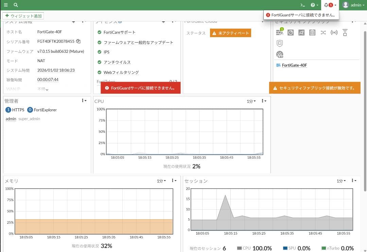Open the search magnifier in the top bar

(16, 5)
